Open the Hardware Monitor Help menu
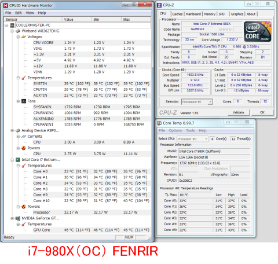278x264 pixels. 42,13
